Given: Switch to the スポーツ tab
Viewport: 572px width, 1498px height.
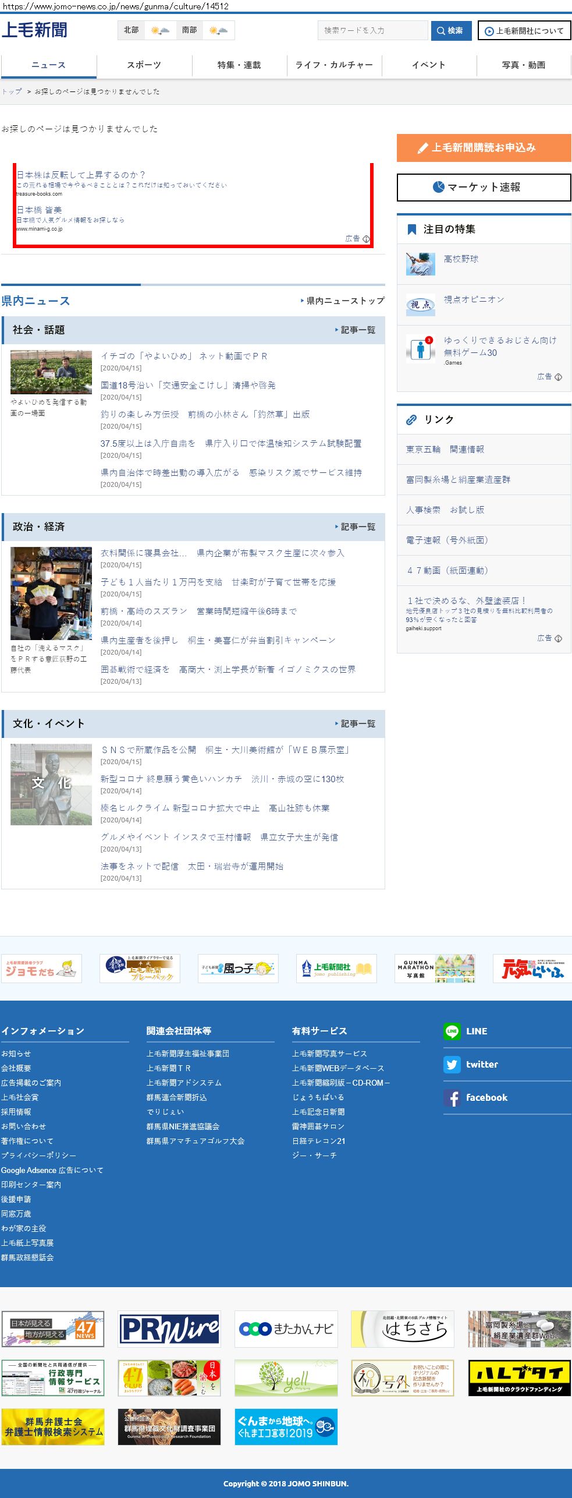Looking at the screenshot, I should (144, 65).
